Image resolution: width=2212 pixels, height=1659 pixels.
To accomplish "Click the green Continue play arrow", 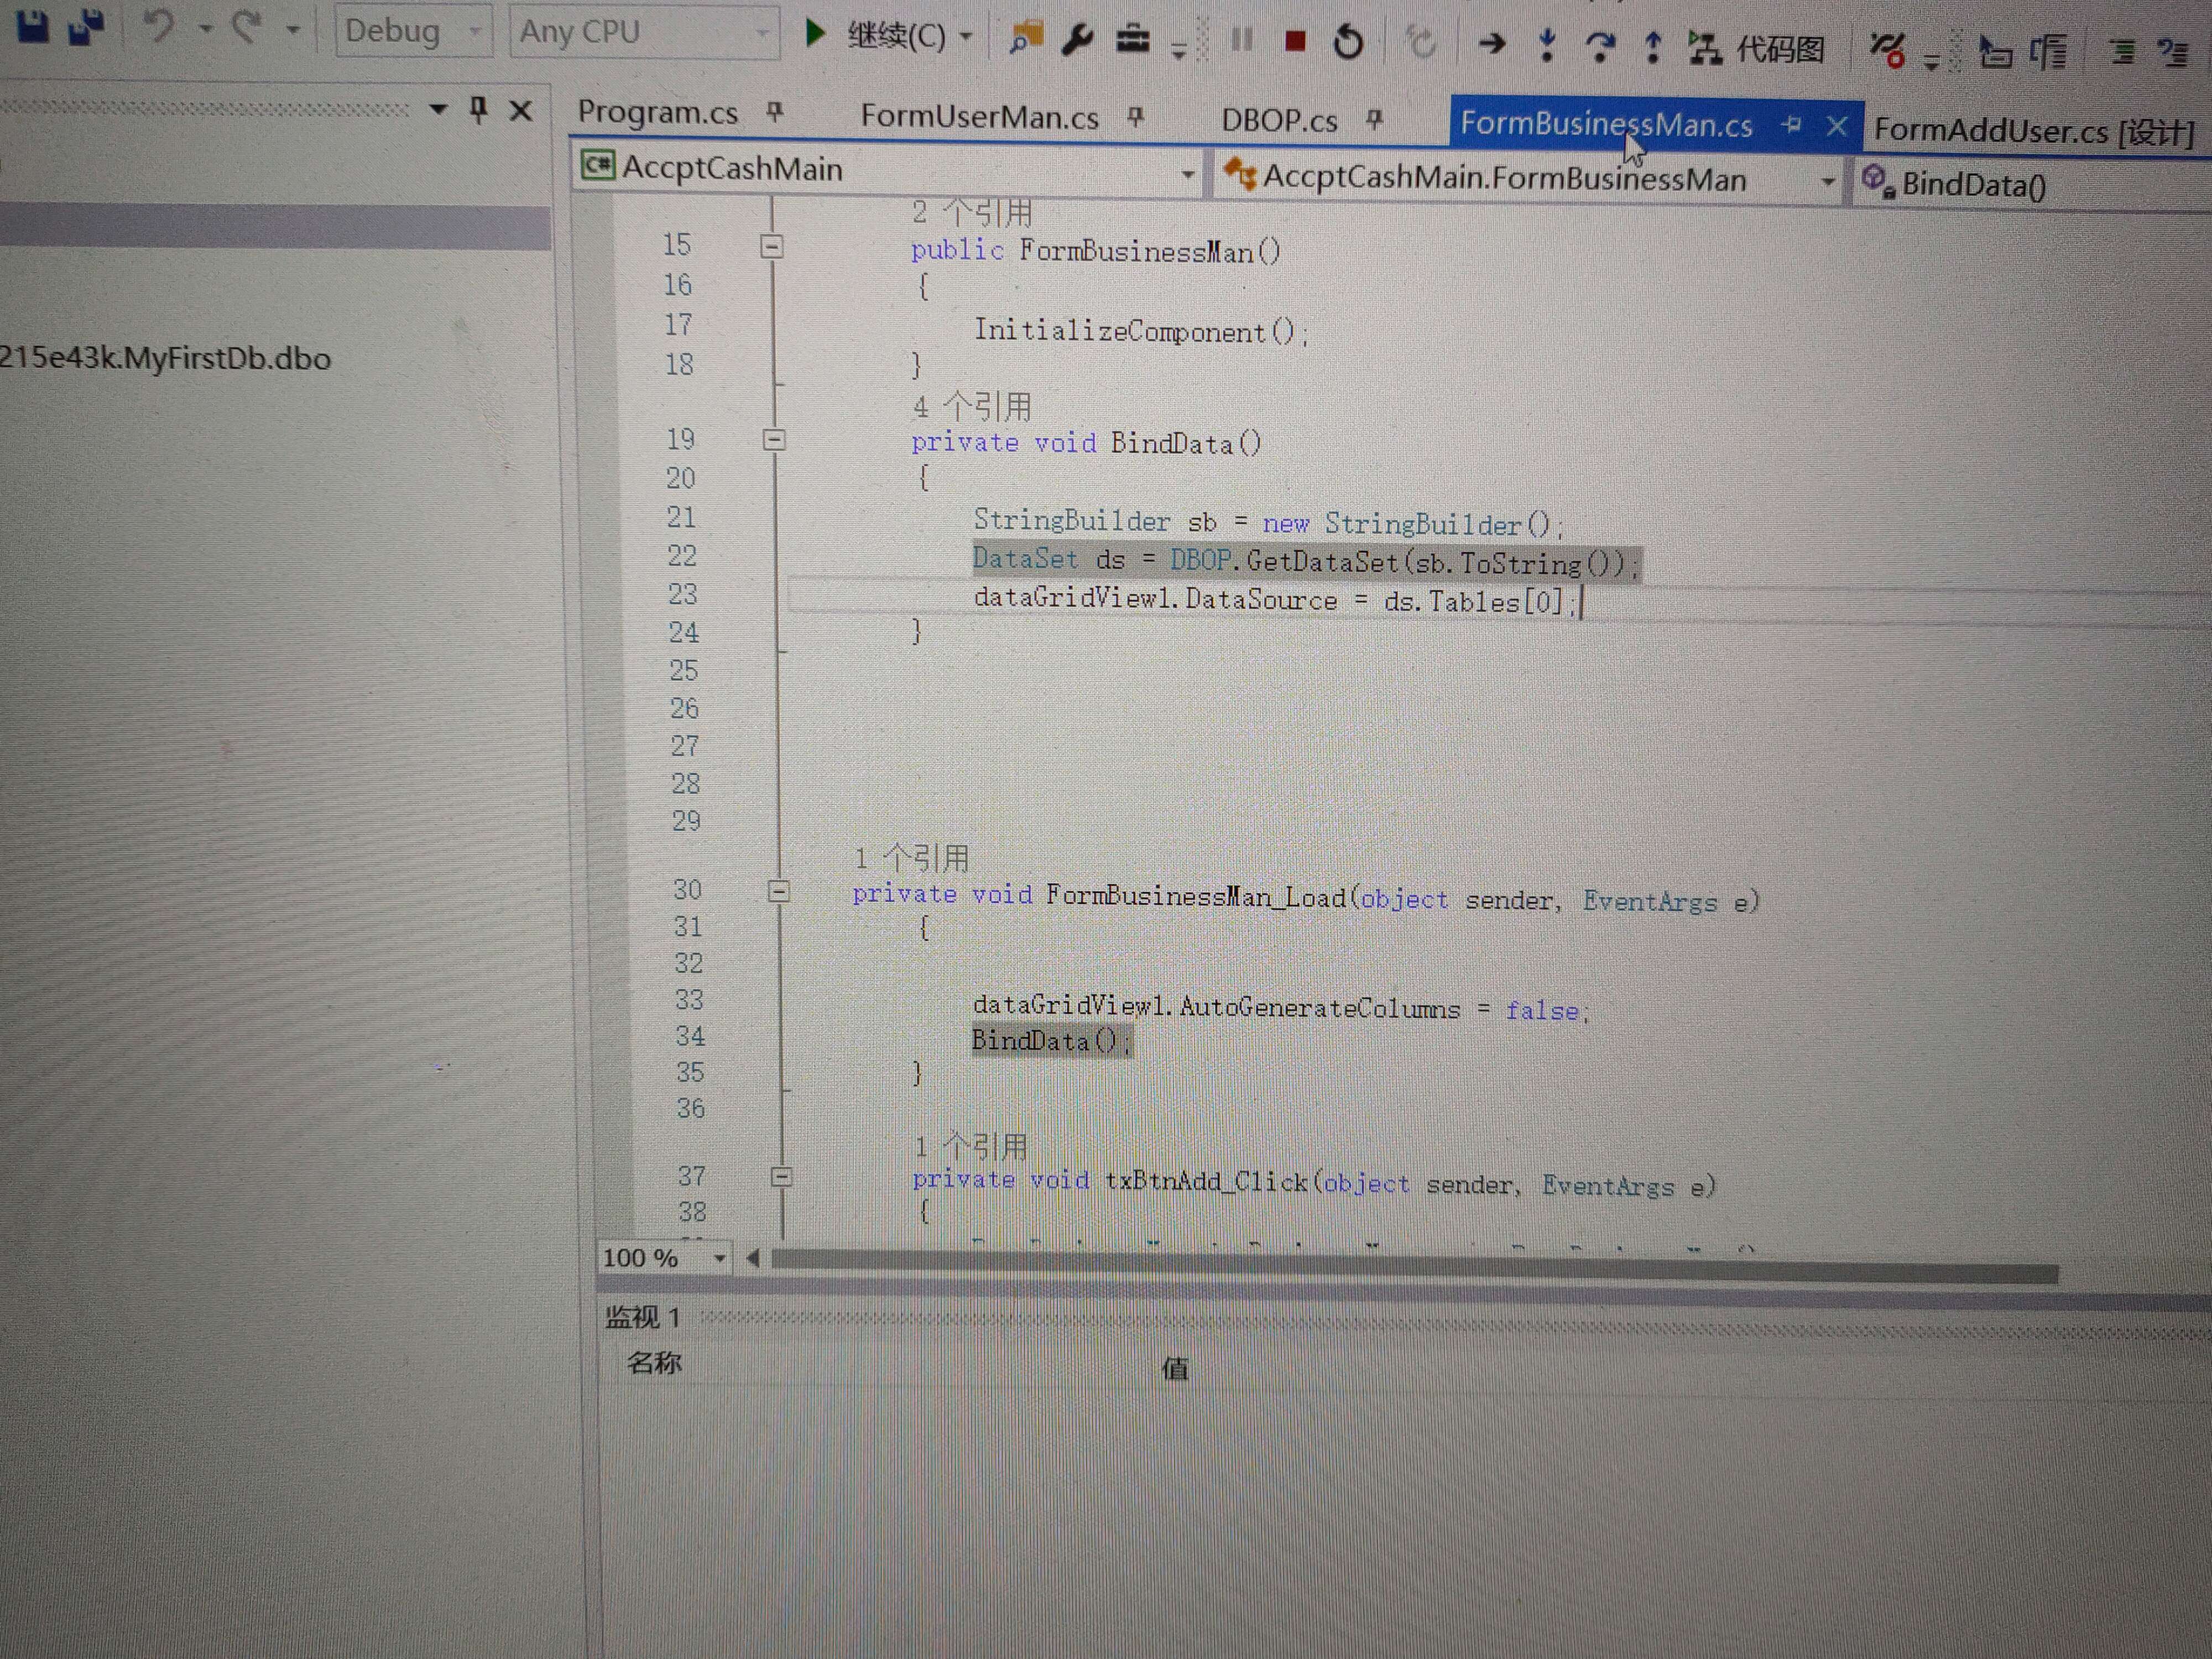I will [x=815, y=34].
